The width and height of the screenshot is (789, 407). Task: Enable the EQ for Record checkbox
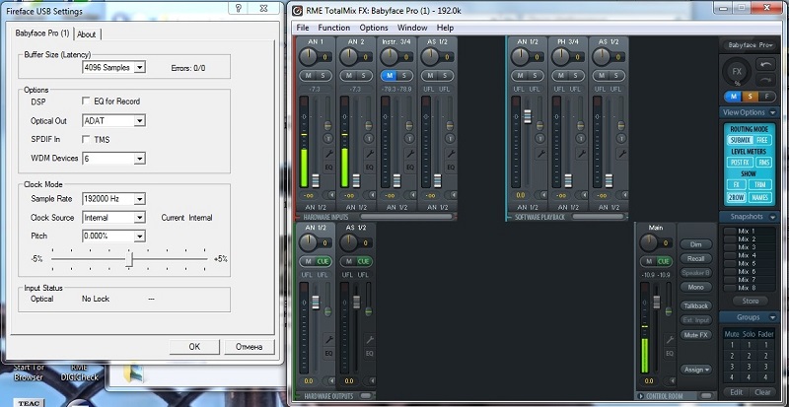(86, 102)
